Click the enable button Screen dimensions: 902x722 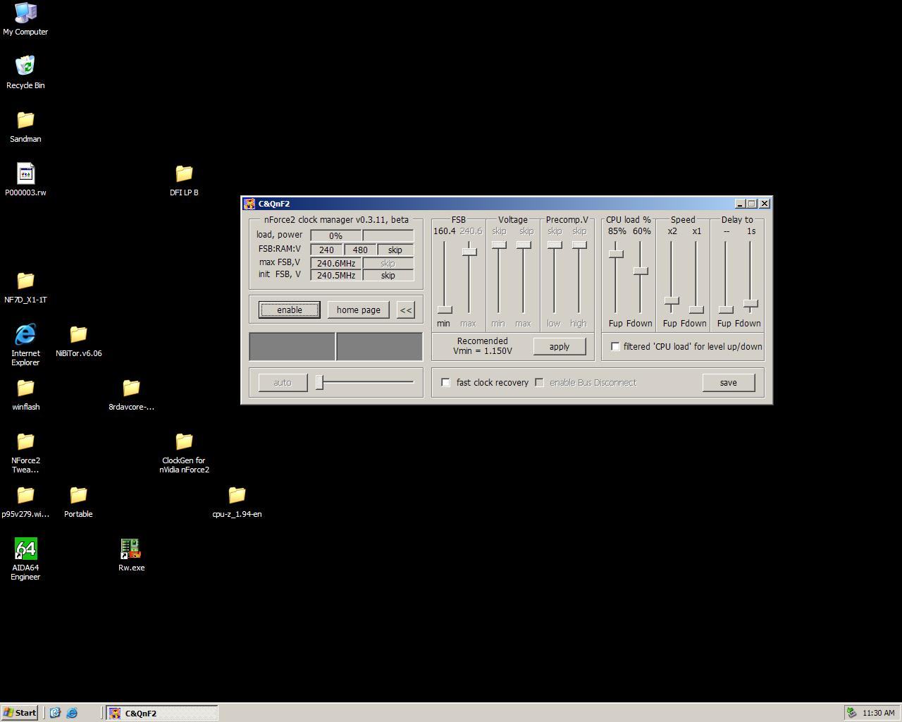(x=289, y=310)
